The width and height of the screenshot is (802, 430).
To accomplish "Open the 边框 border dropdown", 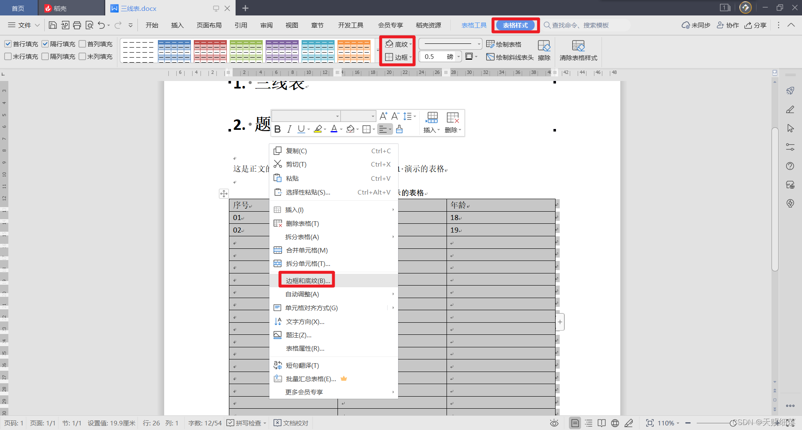I will [x=398, y=57].
